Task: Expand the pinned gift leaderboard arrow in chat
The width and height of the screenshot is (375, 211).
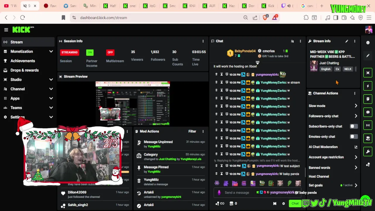Action: [258, 63]
